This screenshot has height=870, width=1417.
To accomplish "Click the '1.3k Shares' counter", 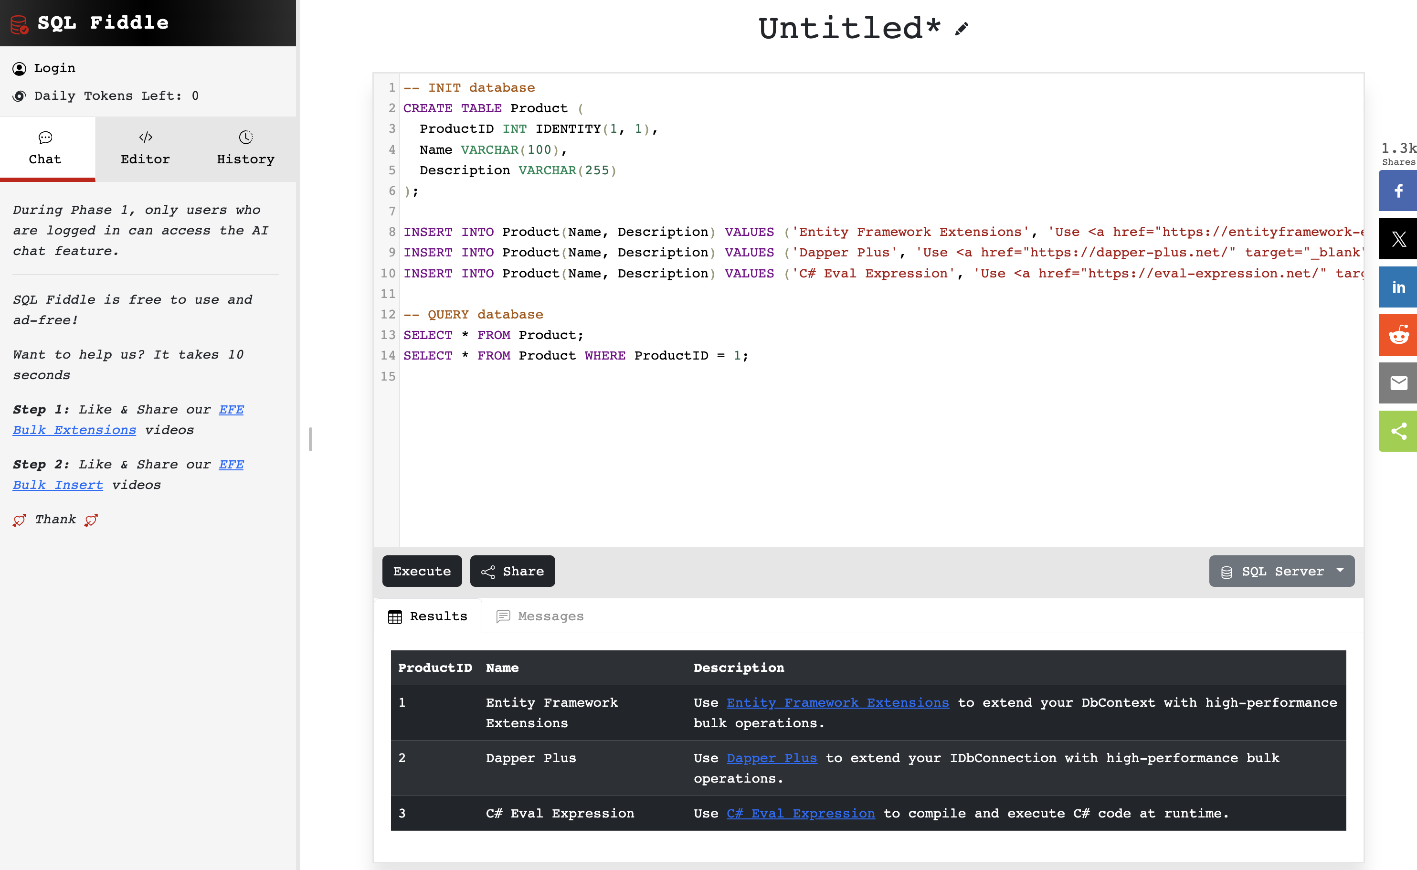I will (x=1398, y=154).
